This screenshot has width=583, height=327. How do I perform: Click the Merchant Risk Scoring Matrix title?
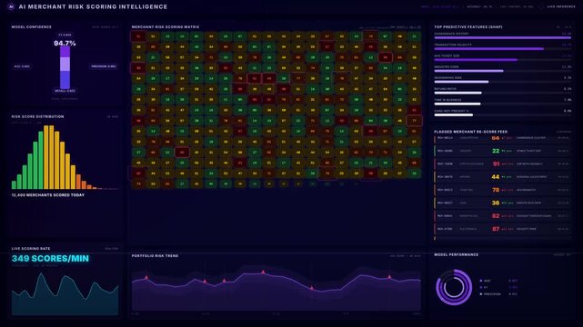(x=166, y=27)
